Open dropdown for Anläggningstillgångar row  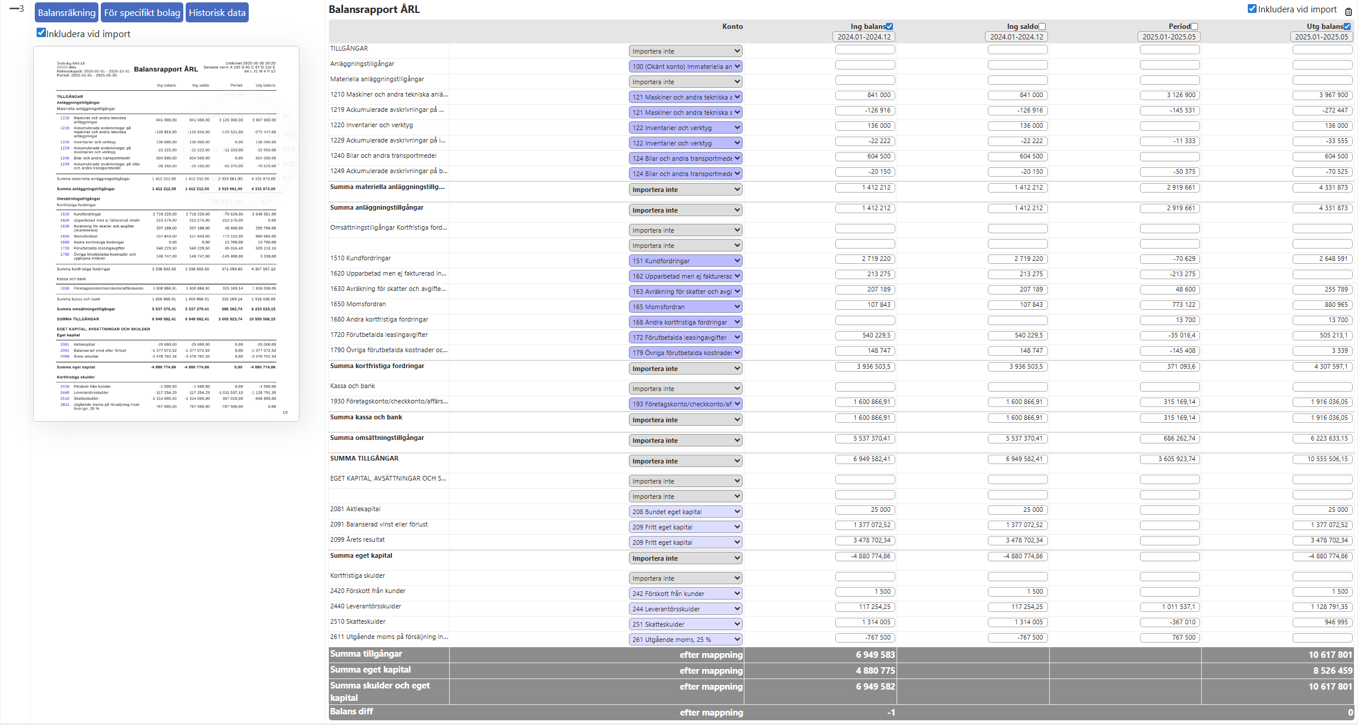685,67
